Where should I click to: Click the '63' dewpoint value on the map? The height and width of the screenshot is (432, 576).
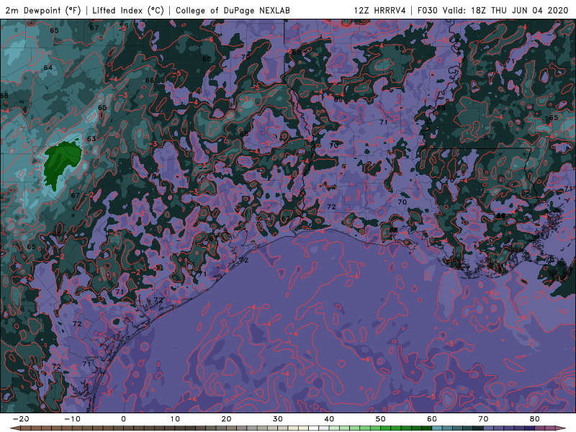pyautogui.click(x=91, y=139)
